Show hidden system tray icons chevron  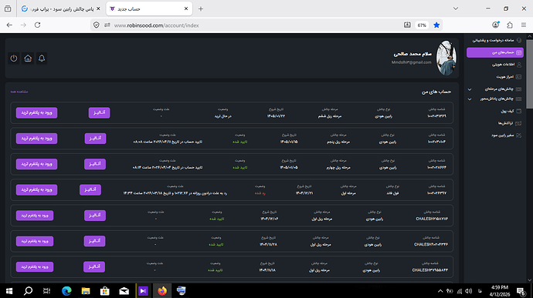coord(440,291)
